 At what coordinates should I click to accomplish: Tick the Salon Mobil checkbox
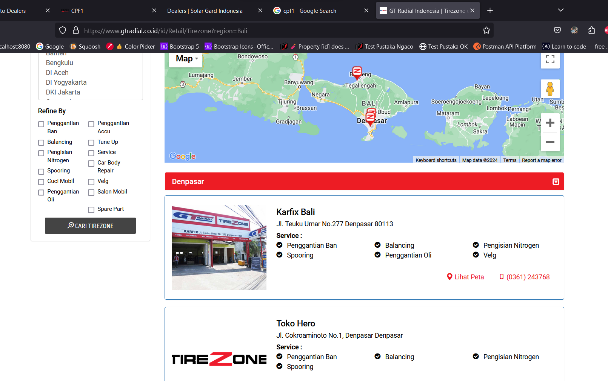point(91,192)
